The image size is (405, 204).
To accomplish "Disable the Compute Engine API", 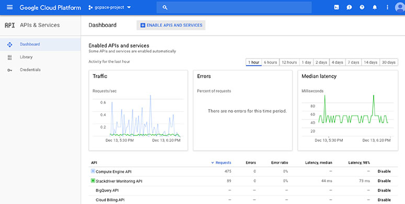I will [384, 171].
